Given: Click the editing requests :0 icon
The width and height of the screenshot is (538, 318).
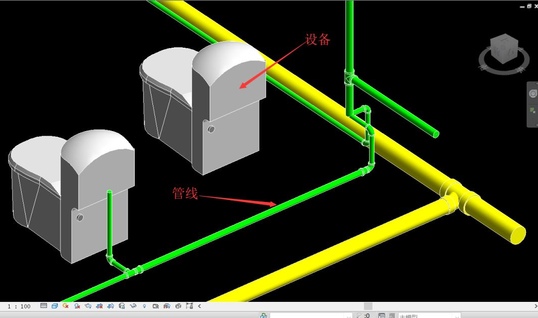Looking at the screenshot, I should pos(364,315).
